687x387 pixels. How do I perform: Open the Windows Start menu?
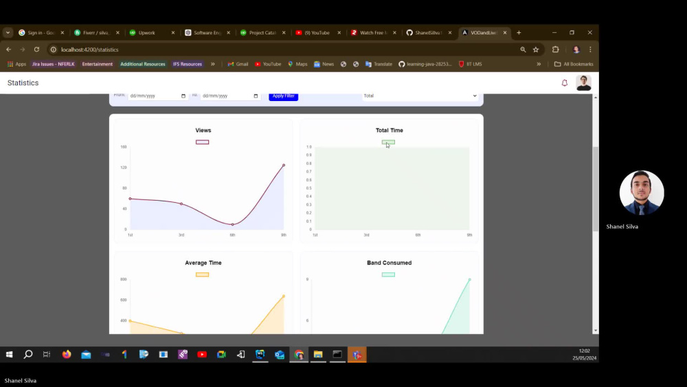click(9, 355)
